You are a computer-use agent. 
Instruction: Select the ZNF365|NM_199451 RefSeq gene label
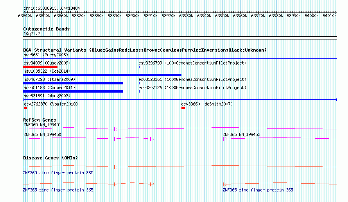[42, 125]
